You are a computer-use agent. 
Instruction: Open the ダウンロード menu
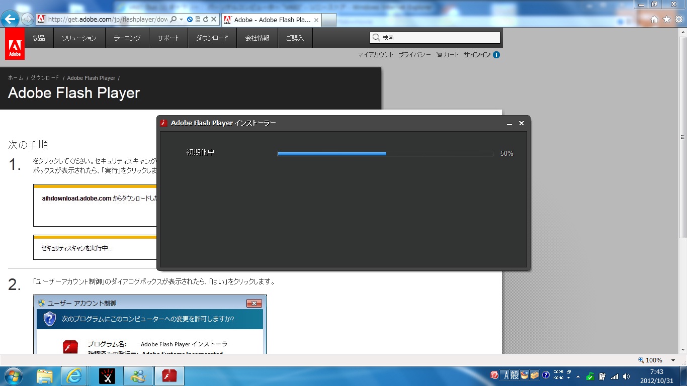[x=212, y=38]
